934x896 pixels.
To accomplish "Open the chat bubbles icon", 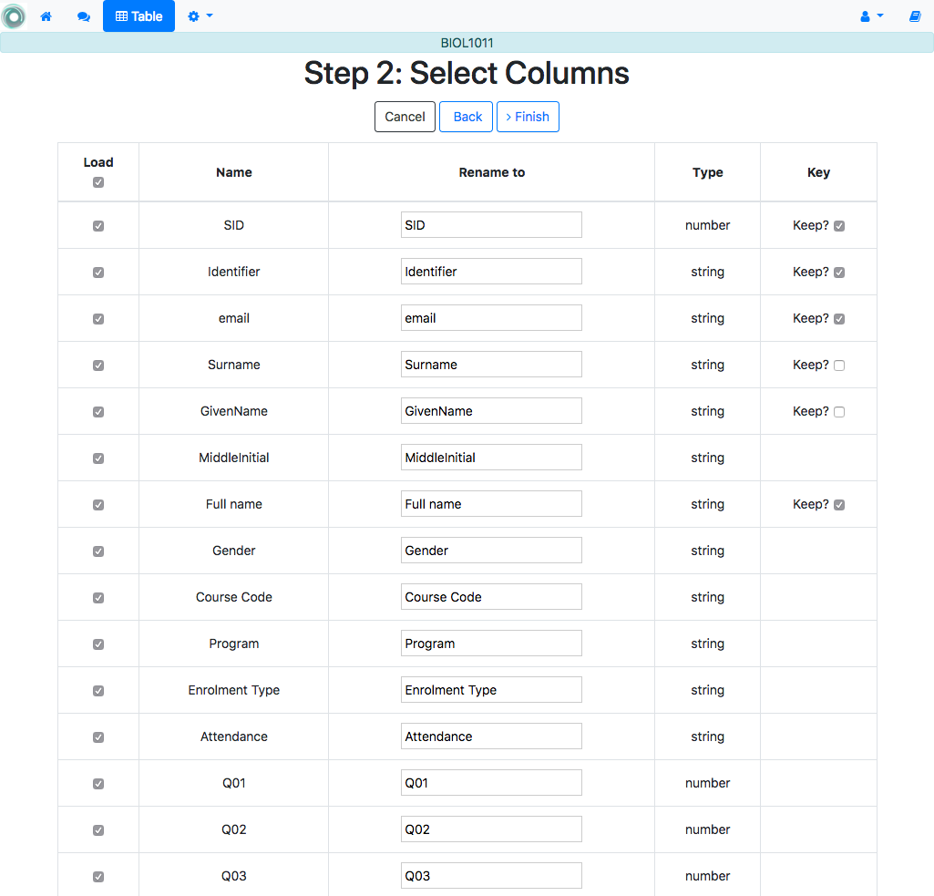I will [x=84, y=16].
